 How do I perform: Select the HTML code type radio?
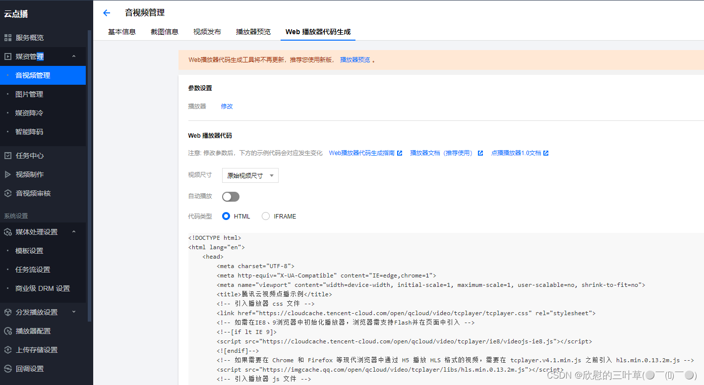226,216
